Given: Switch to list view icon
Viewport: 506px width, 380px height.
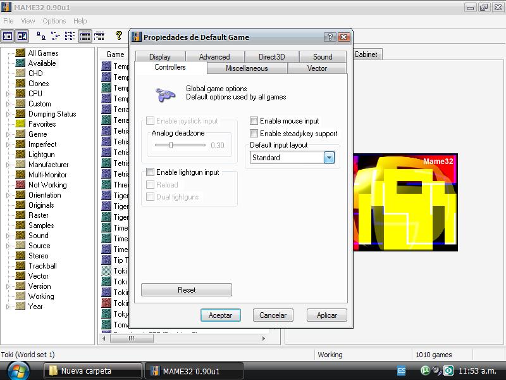Looking at the screenshot, I should click(70, 36).
